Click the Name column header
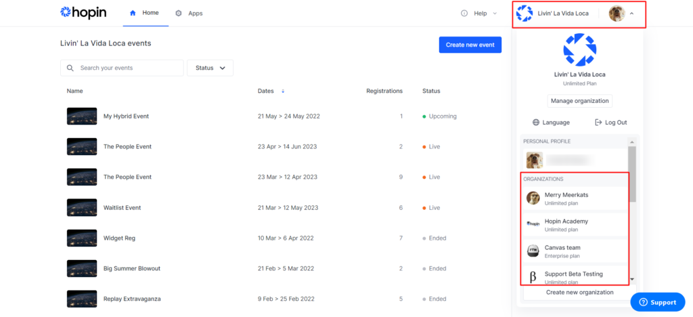This screenshot has height=317, width=693. [x=74, y=91]
